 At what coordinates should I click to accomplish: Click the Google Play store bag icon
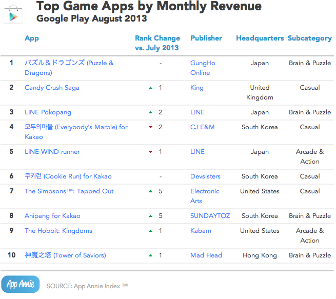click(13, 14)
